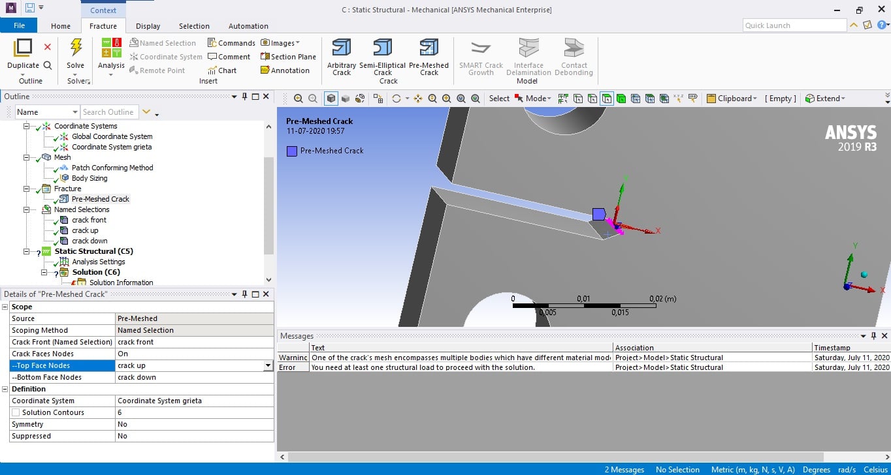Screen dimensions: 891x475
Task: Click the 2 Messages status bar entry
Action: (x=624, y=470)
